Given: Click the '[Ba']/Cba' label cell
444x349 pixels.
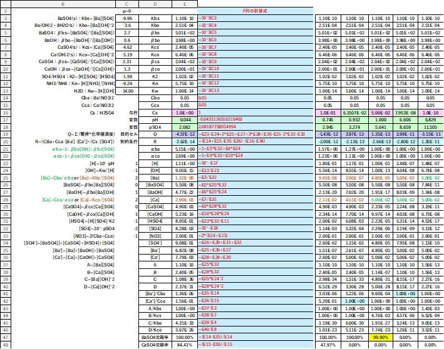Looking at the screenshot, I should click(x=155, y=293).
